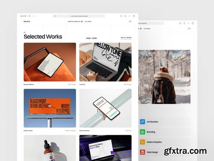214x161 pixels.
Task: Open the winter forest photo in back window
Action: pos(164,77)
